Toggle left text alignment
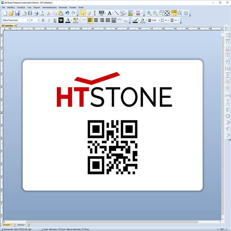Screen dimensions: 231x231 [90, 20]
